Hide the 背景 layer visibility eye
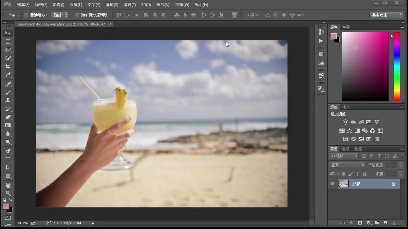 pyautogui.click(x=332, y=184)
